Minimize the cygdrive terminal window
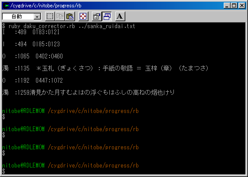Screen dimensions: 248x177 (x=227, y=6)
